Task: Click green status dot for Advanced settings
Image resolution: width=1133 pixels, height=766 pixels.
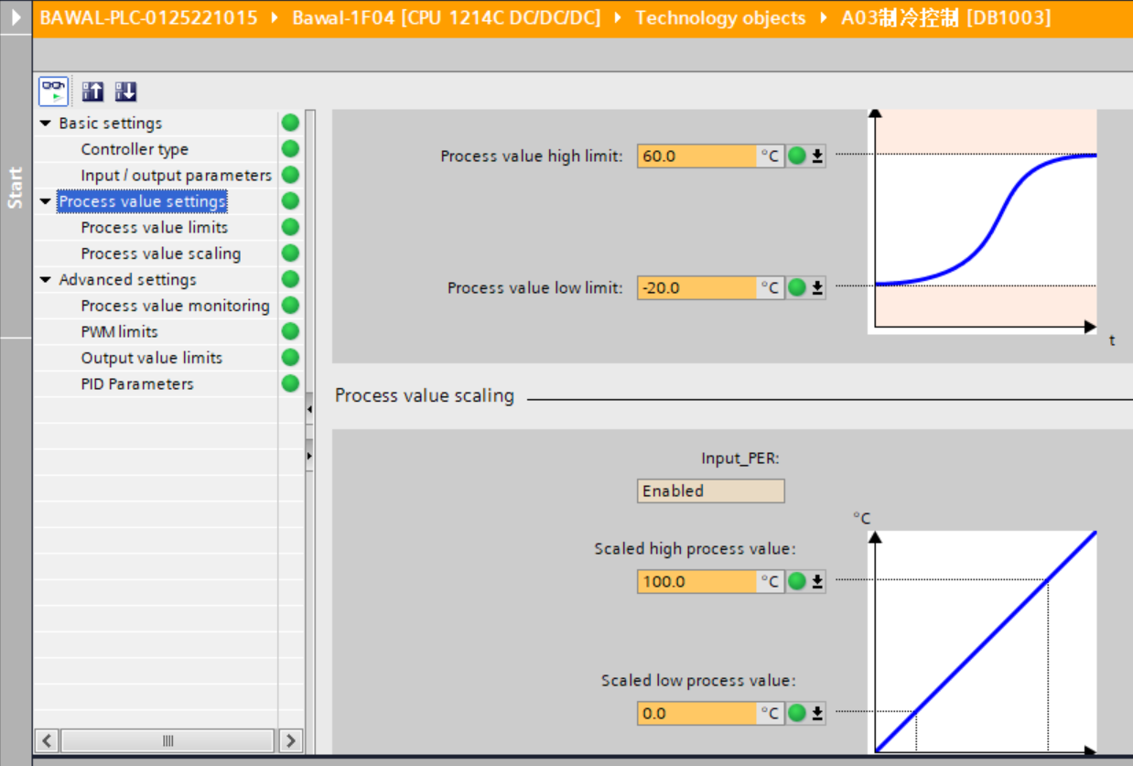Action: (290, 279)
